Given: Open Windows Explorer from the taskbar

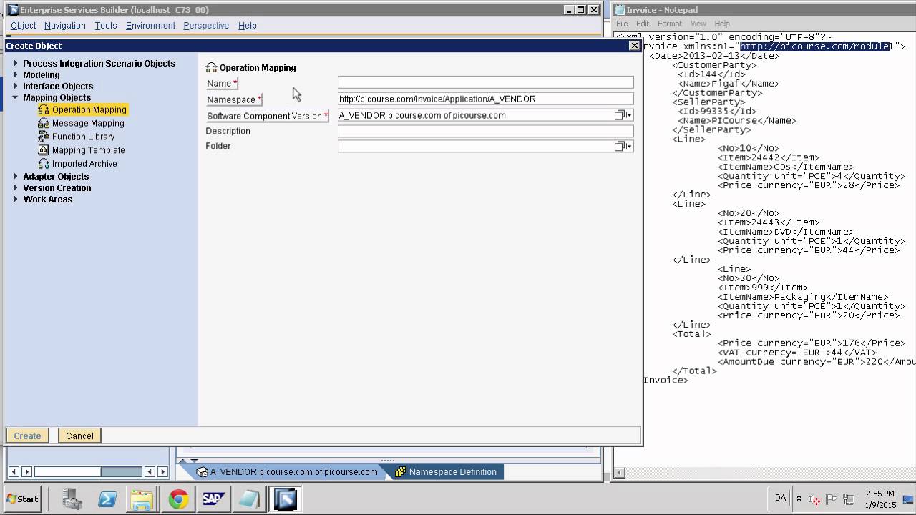Looking at the screenshot, I should point(142,499).
